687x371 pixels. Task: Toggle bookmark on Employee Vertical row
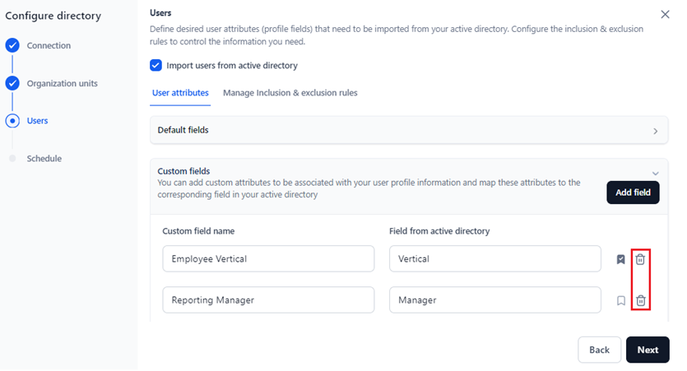tap(621, 259)
